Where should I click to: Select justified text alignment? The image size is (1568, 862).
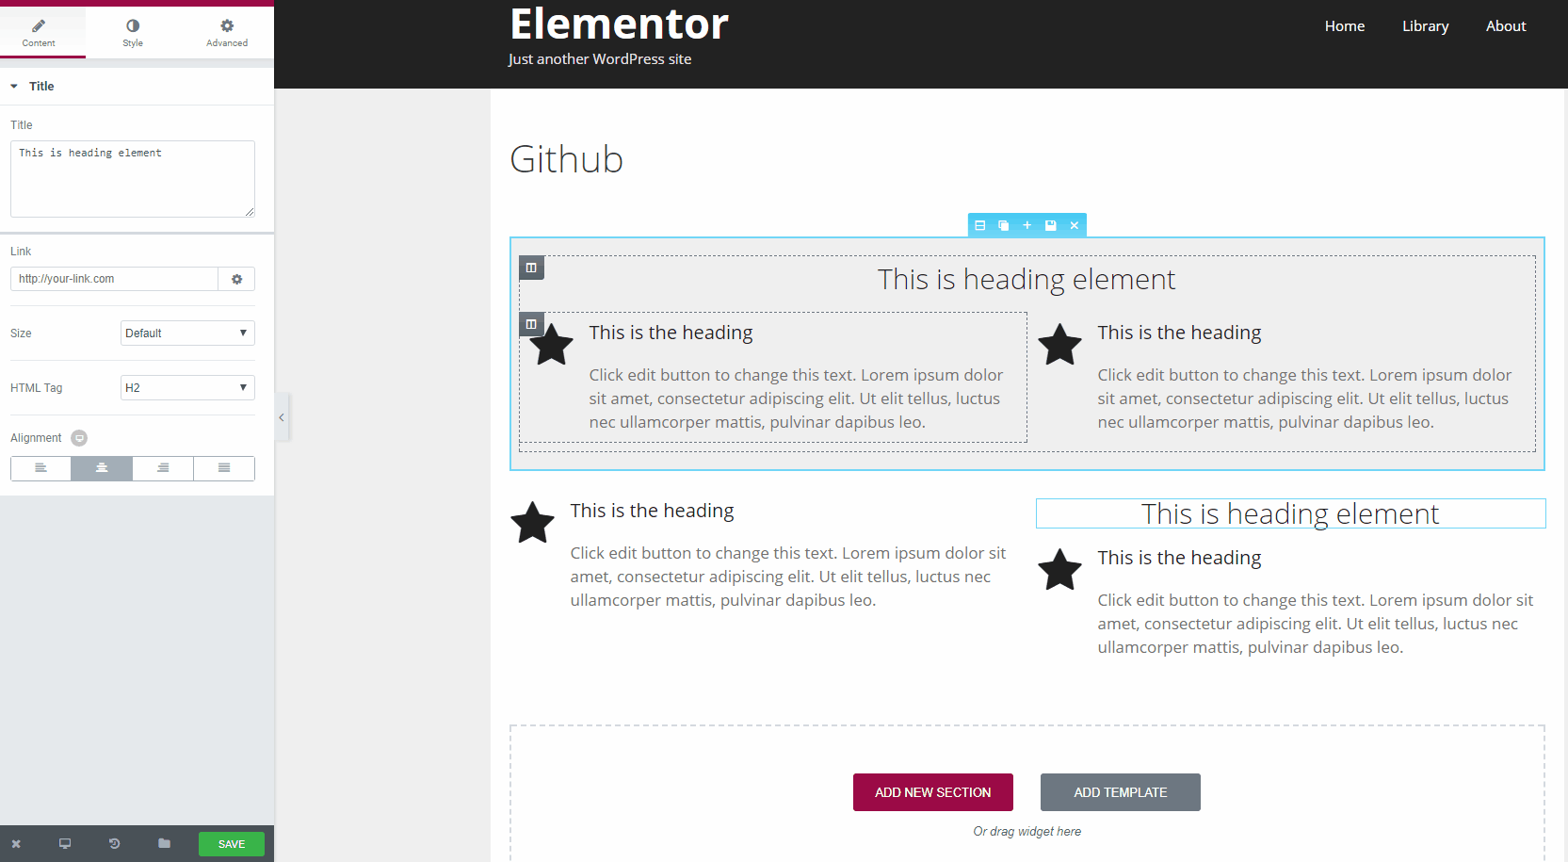tap(224, 468)
